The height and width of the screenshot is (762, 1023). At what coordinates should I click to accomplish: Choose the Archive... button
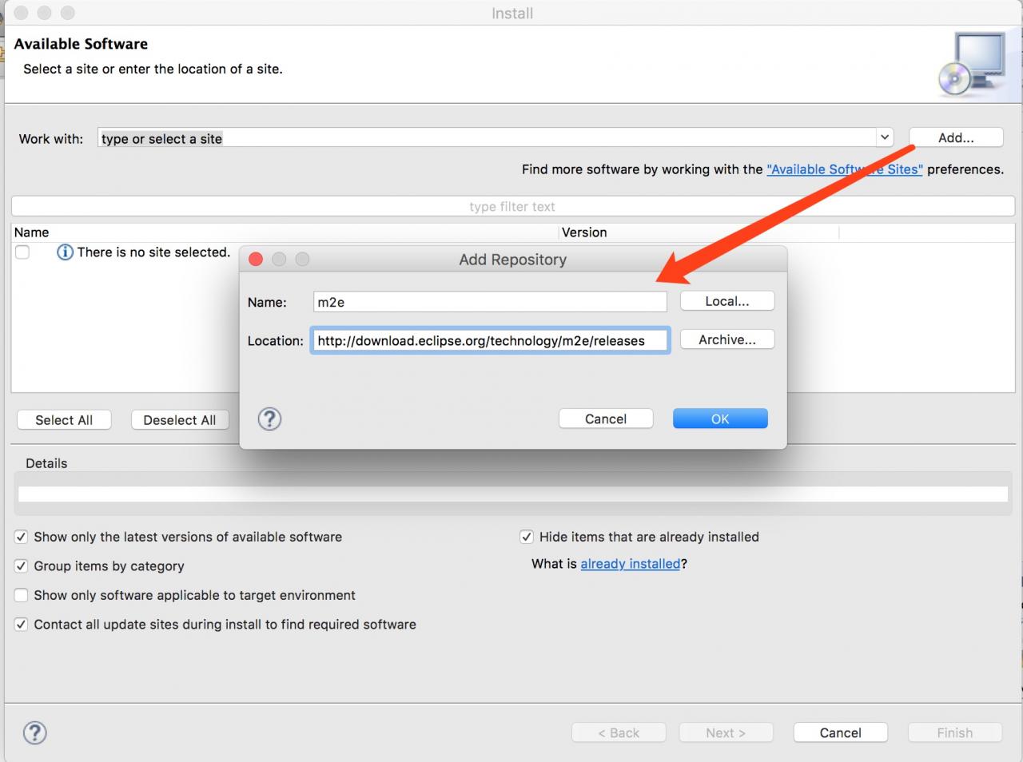(x=727, y=339)
